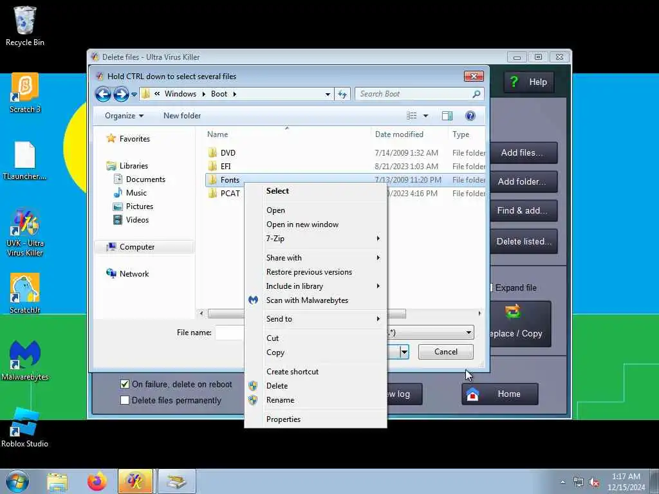This screenshot has width=659, height=494.
Task: Switch to the UVK taskbar button
Action: point(135,481)
